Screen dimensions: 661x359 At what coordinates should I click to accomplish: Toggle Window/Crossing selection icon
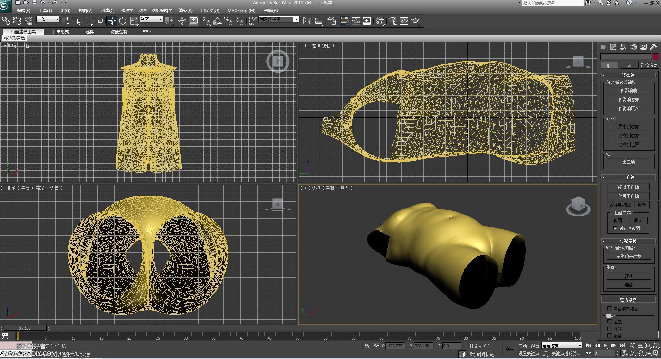point(99,21)
